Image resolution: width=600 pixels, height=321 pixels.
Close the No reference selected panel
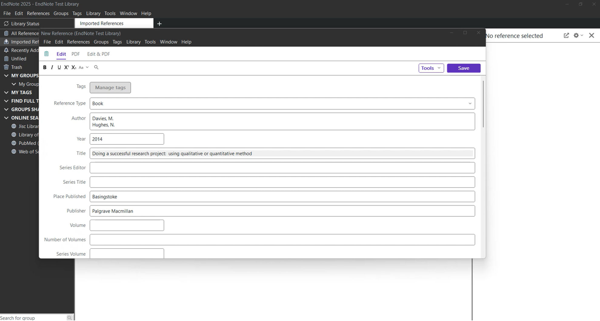point(592,35)
